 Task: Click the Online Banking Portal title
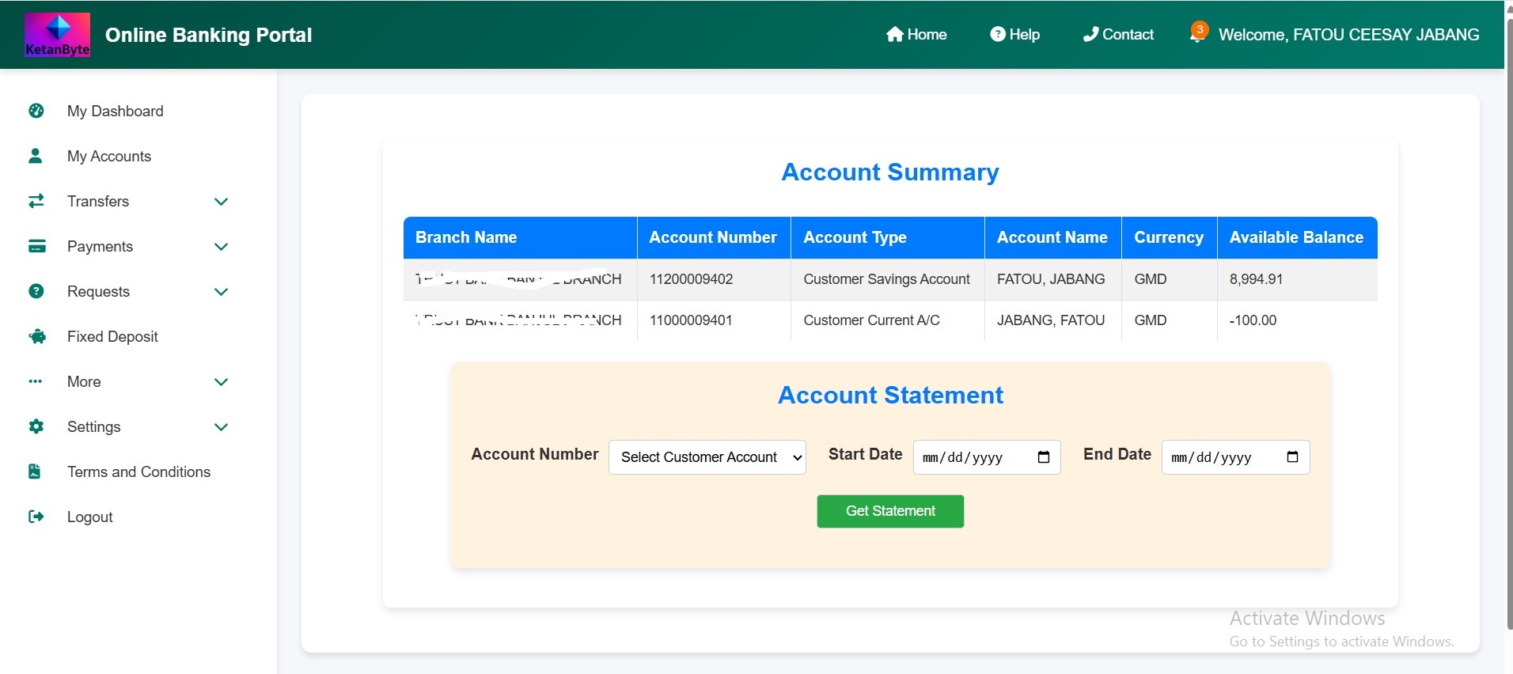[208, 35]
